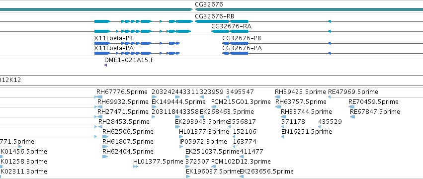Click the RH27471.5prime label
This screenshot has height=179, width=423.
point(123,112)
